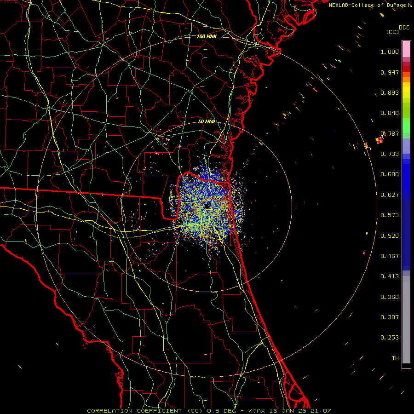414x414 pixels.
Task: Click the 0.307 legend value
Action: pos(390,317)
